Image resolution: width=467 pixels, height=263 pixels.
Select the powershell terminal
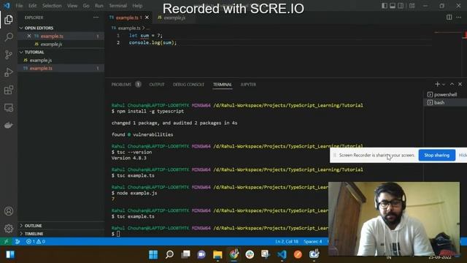(x=445, y=94)
